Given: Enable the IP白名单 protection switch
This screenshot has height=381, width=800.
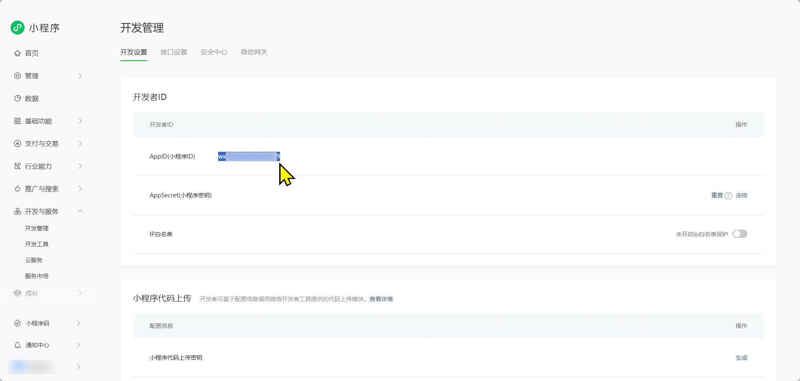Looking at the screenshot, I should point(739,234).
